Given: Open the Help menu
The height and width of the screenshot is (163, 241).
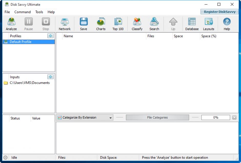Looking at the screenshot, I should pos(51,12).
